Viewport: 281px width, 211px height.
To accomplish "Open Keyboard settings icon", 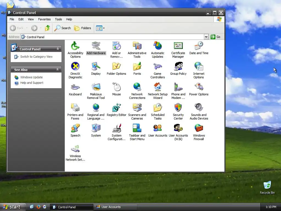I will coord(75,89).
